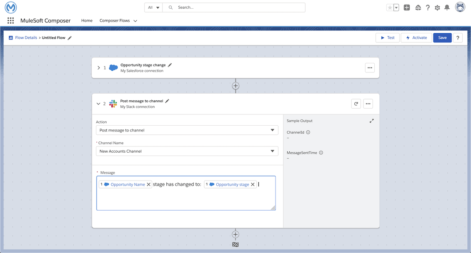The image size is (471, 253).
Task: Click the global actions plus icon
Action: pyautogui.click(x=407, y=7)
